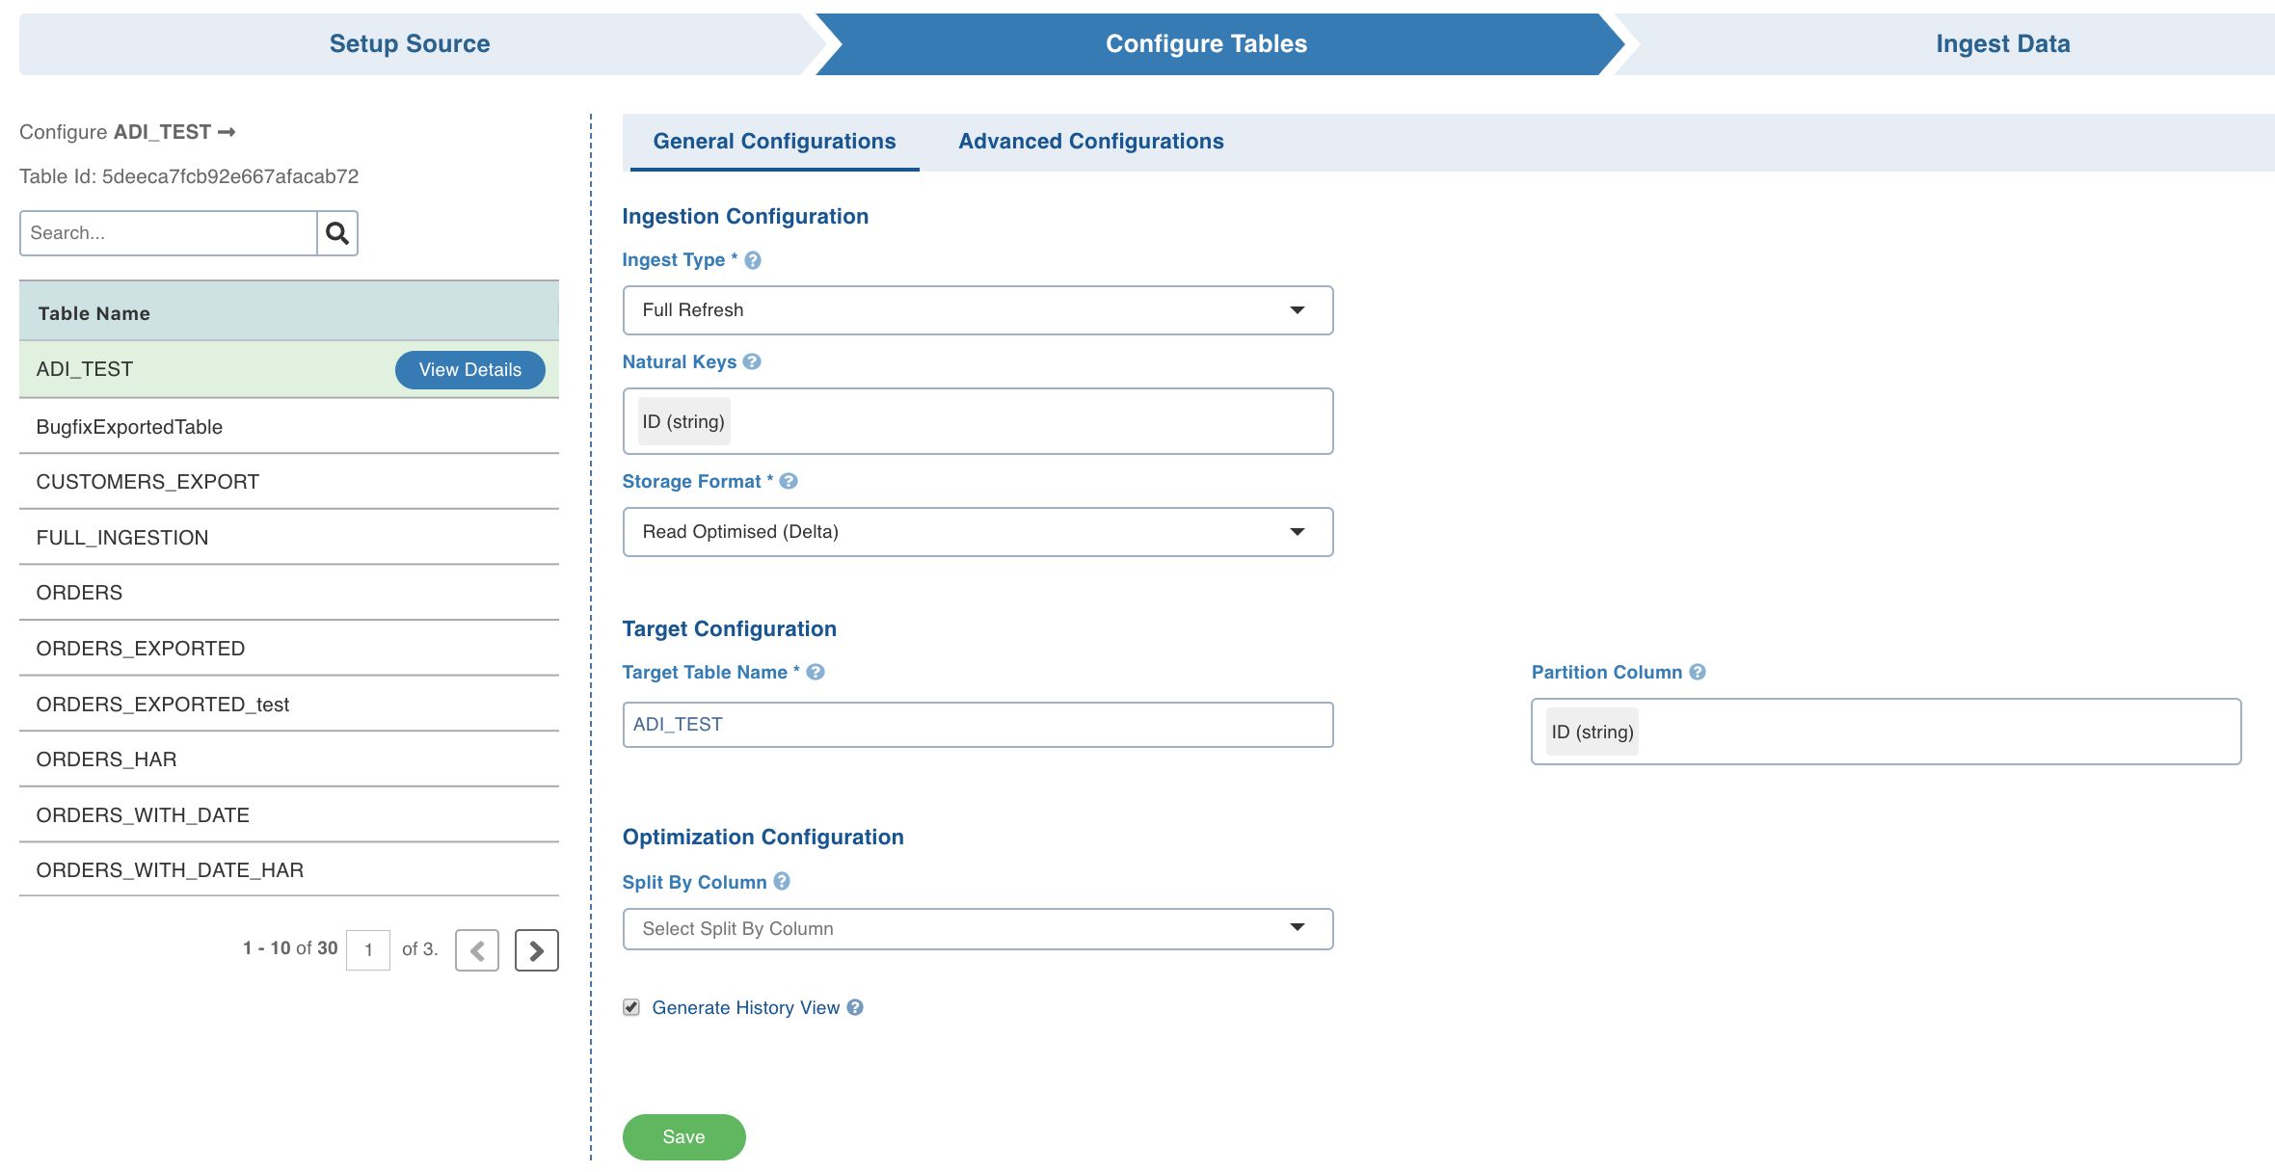Select the CUSTOMERS_EXPORT table row

(x=147, y=482)
